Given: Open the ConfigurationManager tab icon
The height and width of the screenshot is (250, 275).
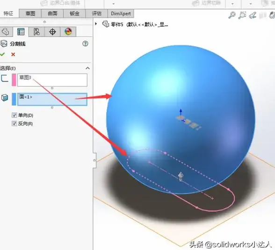Looking at the screenshot, I should click(x=36, y=32).
